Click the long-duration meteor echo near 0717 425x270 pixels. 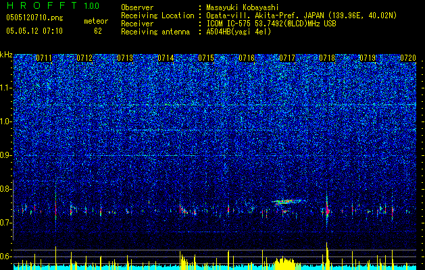coord(289,201)
